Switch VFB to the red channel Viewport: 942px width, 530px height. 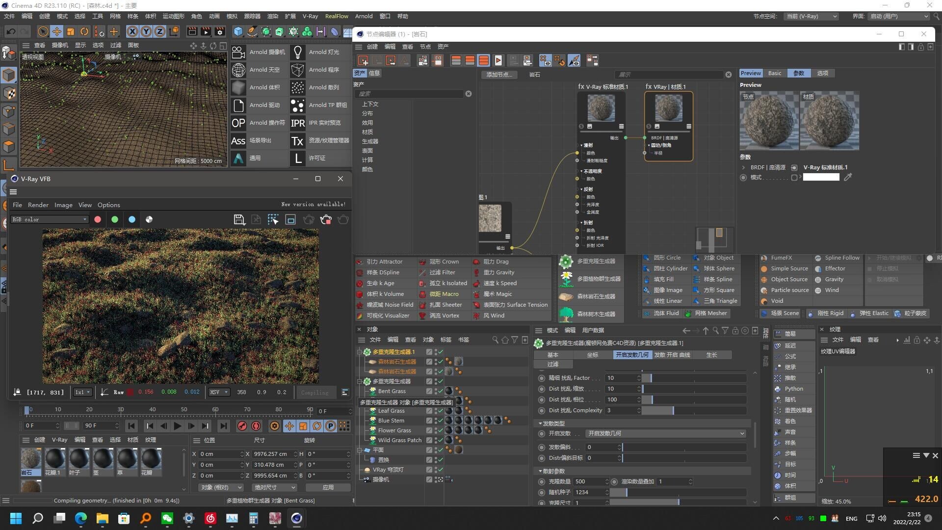(x=98, y=220)
